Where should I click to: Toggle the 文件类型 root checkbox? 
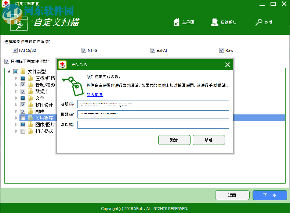point(15,71)
